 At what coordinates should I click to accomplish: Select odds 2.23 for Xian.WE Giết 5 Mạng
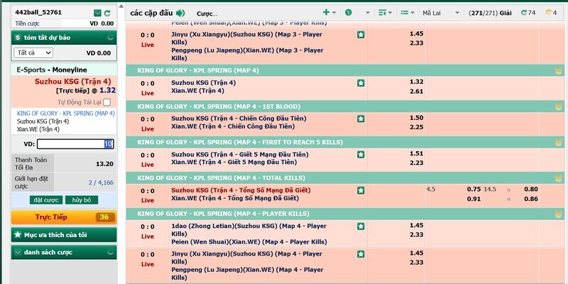[x=416, y=163]
